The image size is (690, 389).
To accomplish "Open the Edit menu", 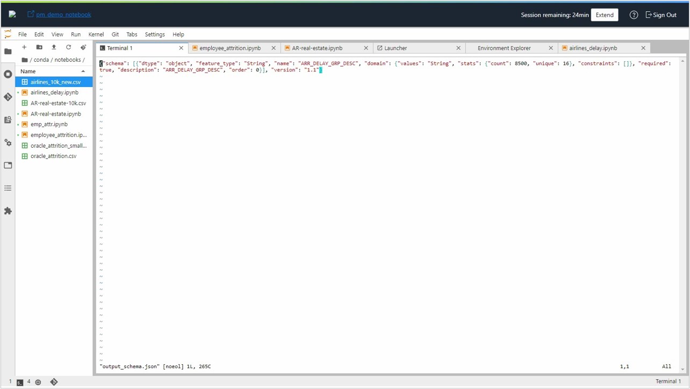I will pyautogui.click(x=39, y=34).
